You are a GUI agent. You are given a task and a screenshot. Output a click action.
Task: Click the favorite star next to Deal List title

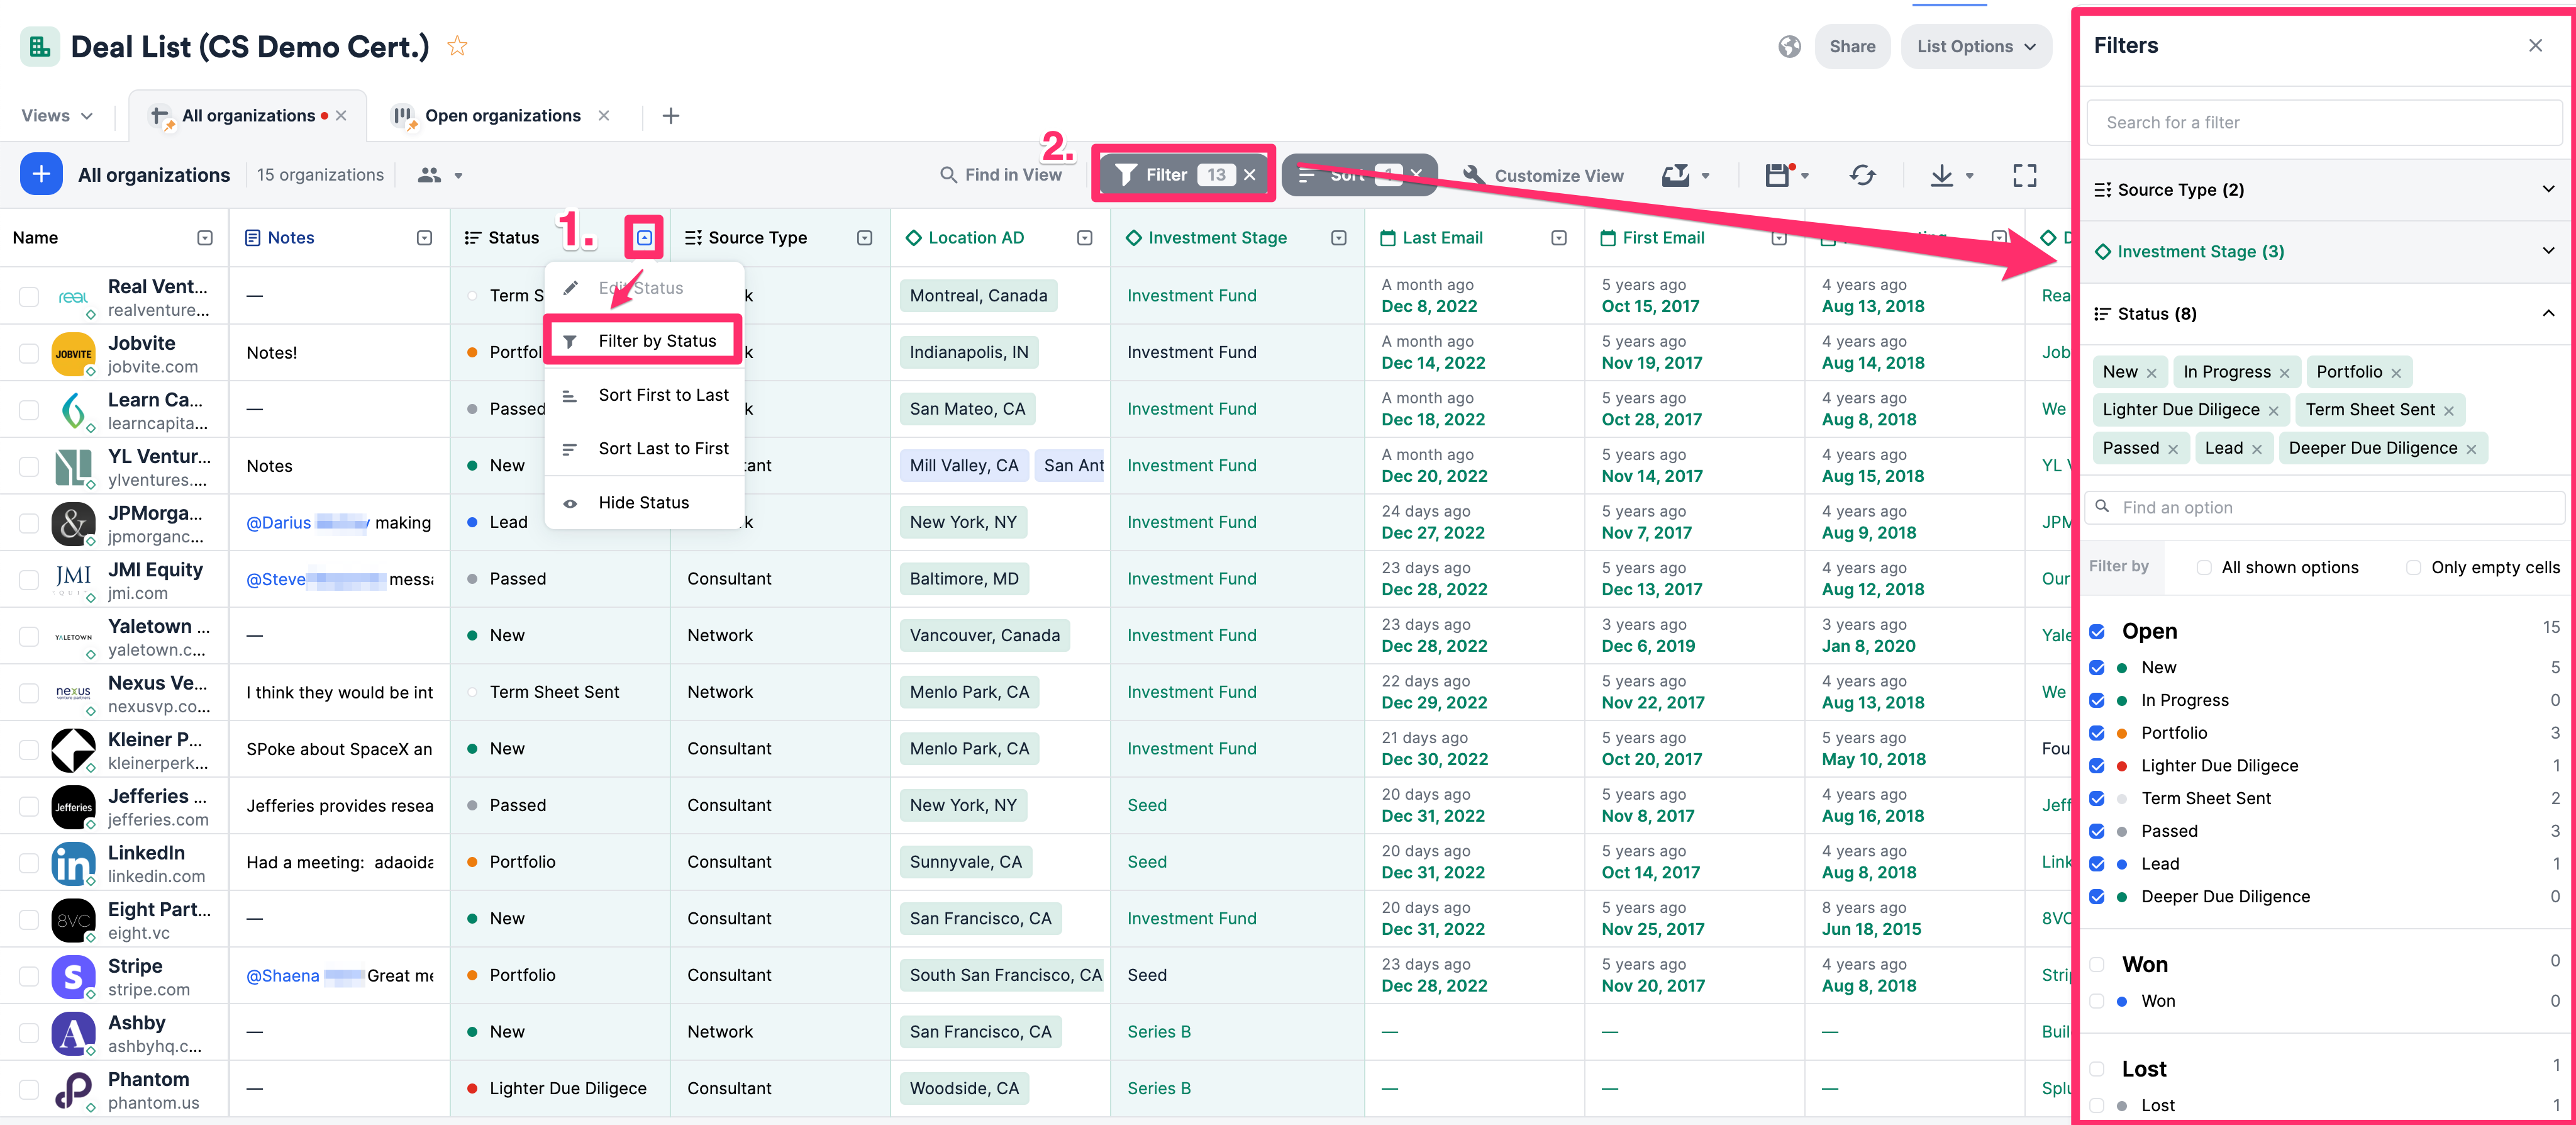tap(457, 46)
